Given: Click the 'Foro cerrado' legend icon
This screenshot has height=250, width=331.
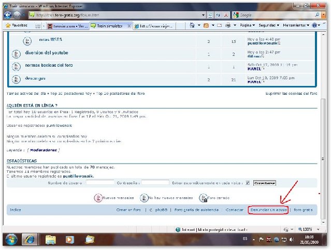Looking at the screenshot, I should click(204, 198).
